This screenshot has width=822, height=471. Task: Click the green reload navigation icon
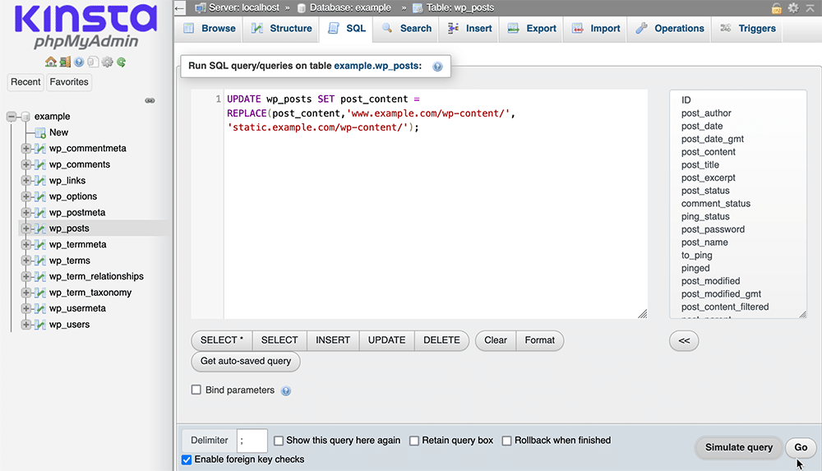click(121, 62)
